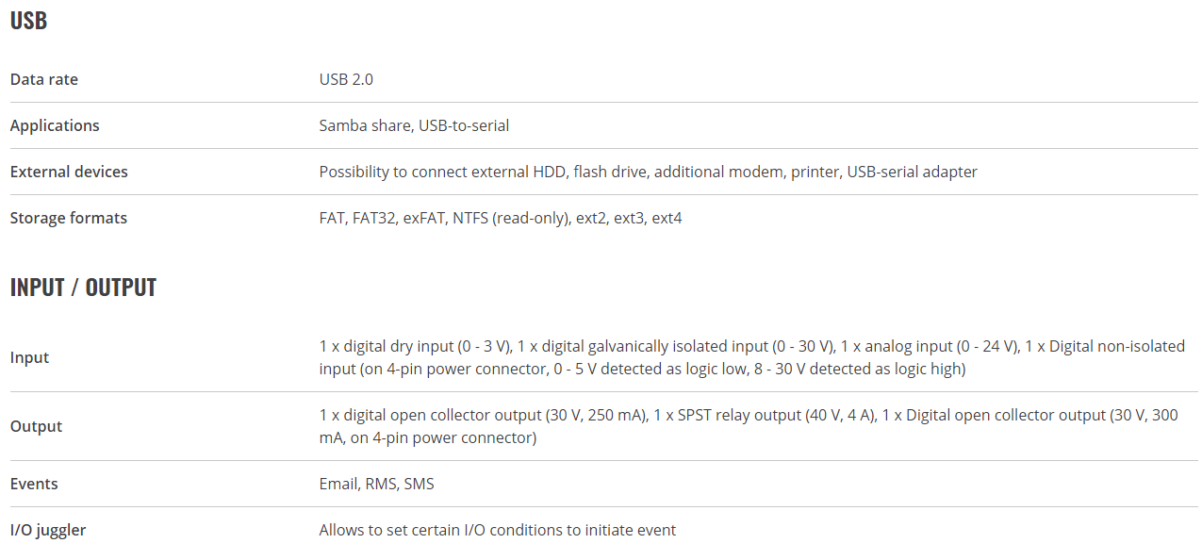Select the Applications row label
The width and height of the screenshot is (1202, 560).
click(55, 125)
